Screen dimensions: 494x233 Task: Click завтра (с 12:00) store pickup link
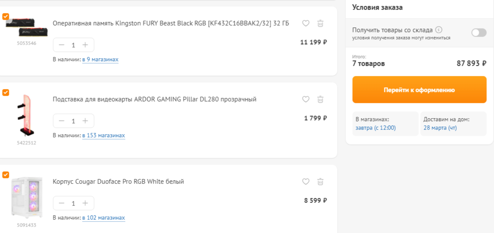(375, 128)
